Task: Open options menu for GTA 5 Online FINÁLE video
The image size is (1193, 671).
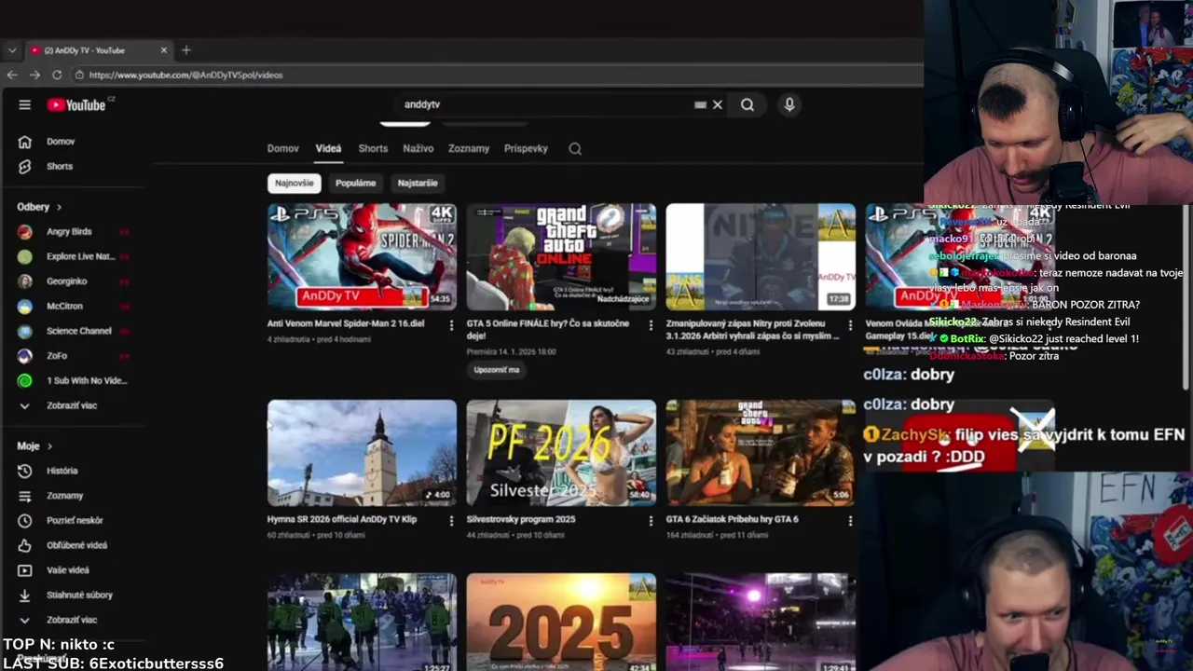Action: tap(651, 325)
